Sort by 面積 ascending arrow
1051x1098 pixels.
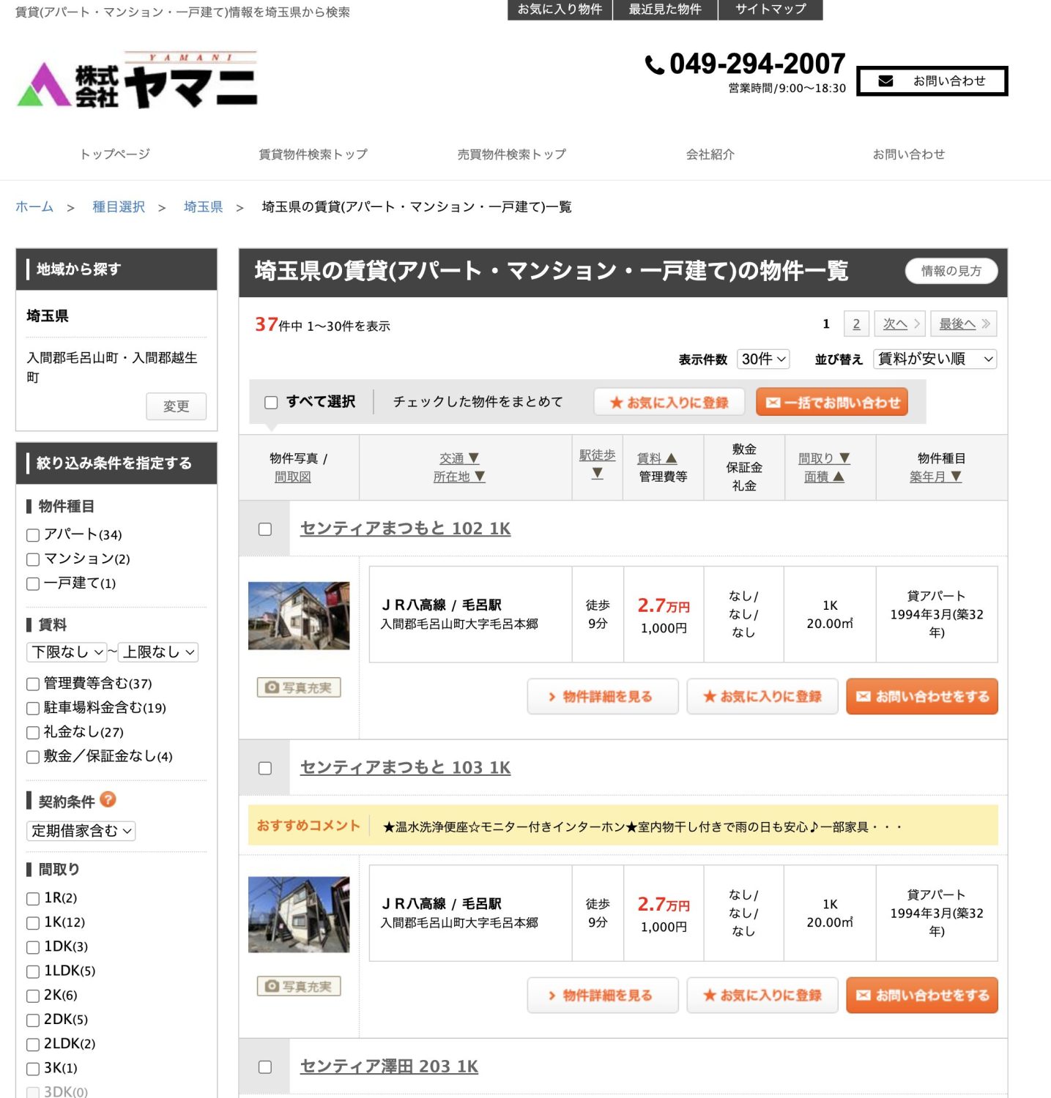click(x=839, y=477)
